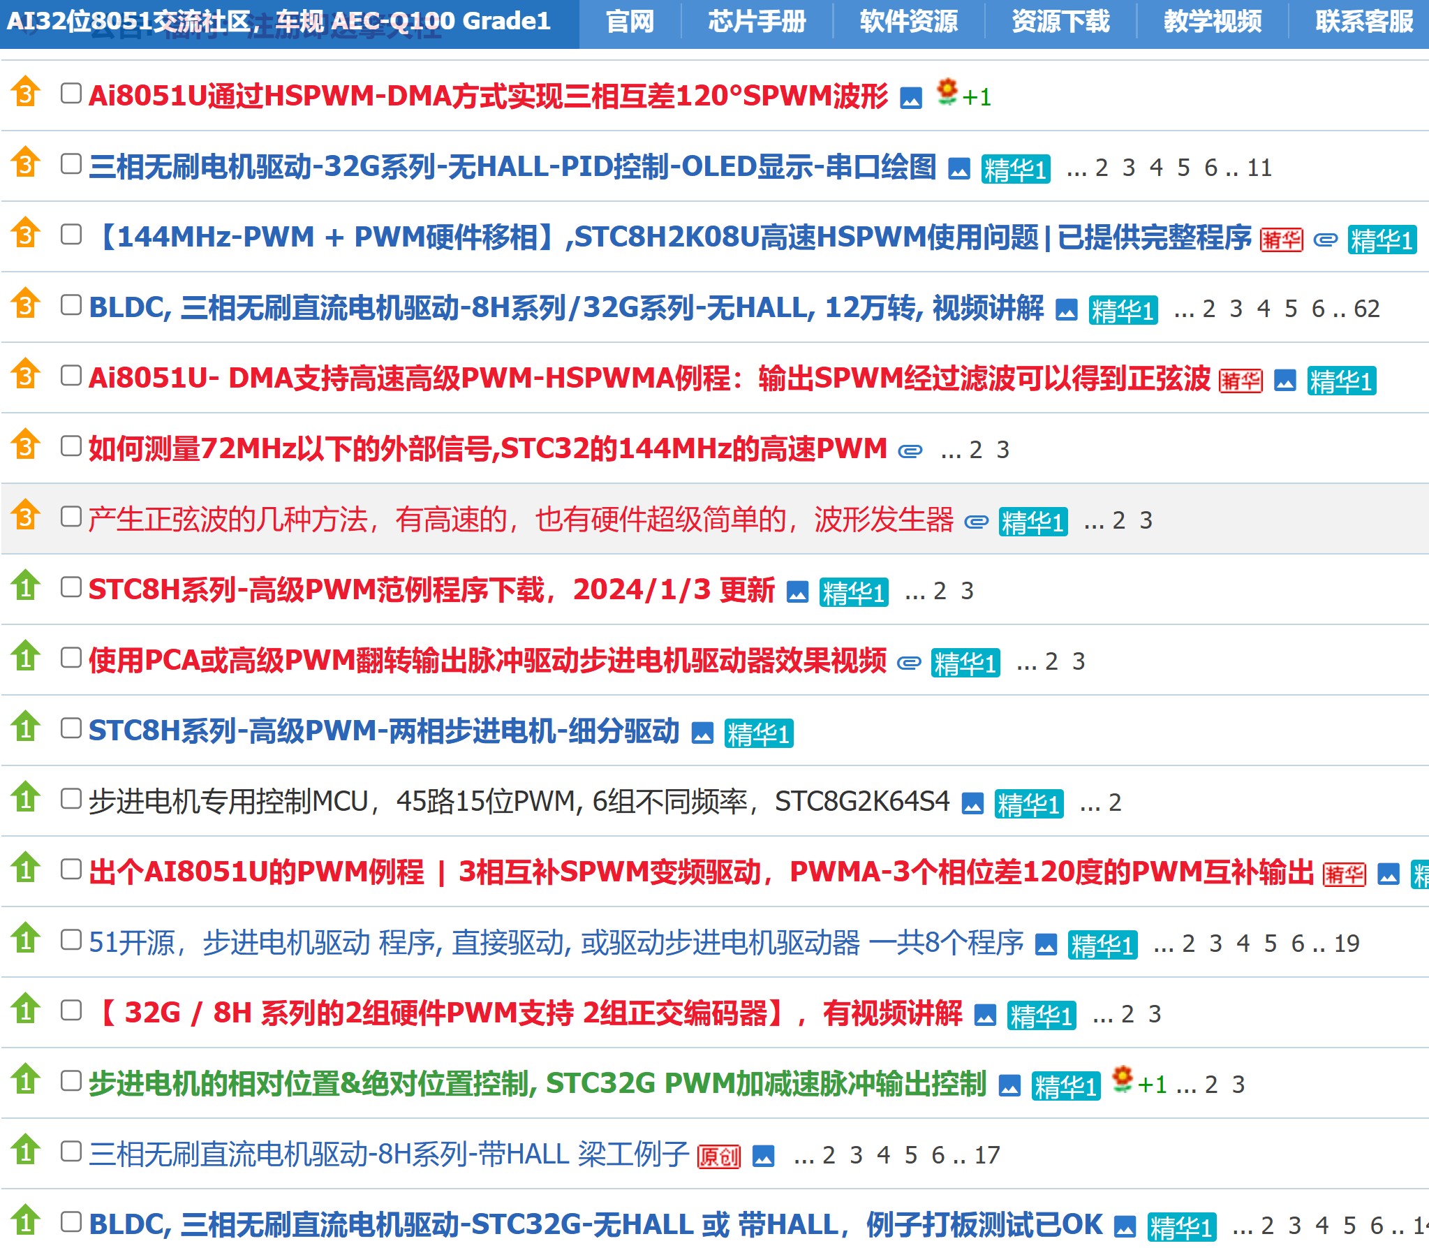
Task: Click sticky level-1 icon of 两相步进电机-细分驱动 thread
Action: point(26,726)
